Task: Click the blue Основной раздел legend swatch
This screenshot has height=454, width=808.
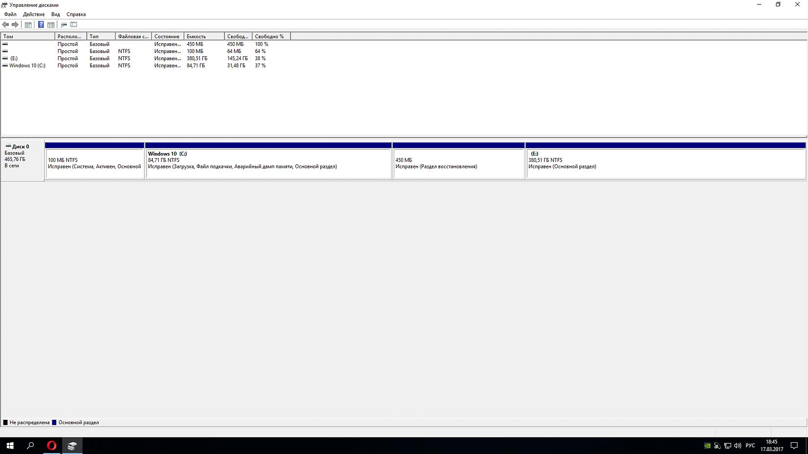Action: pyautogui.click(x=54, y=422)
